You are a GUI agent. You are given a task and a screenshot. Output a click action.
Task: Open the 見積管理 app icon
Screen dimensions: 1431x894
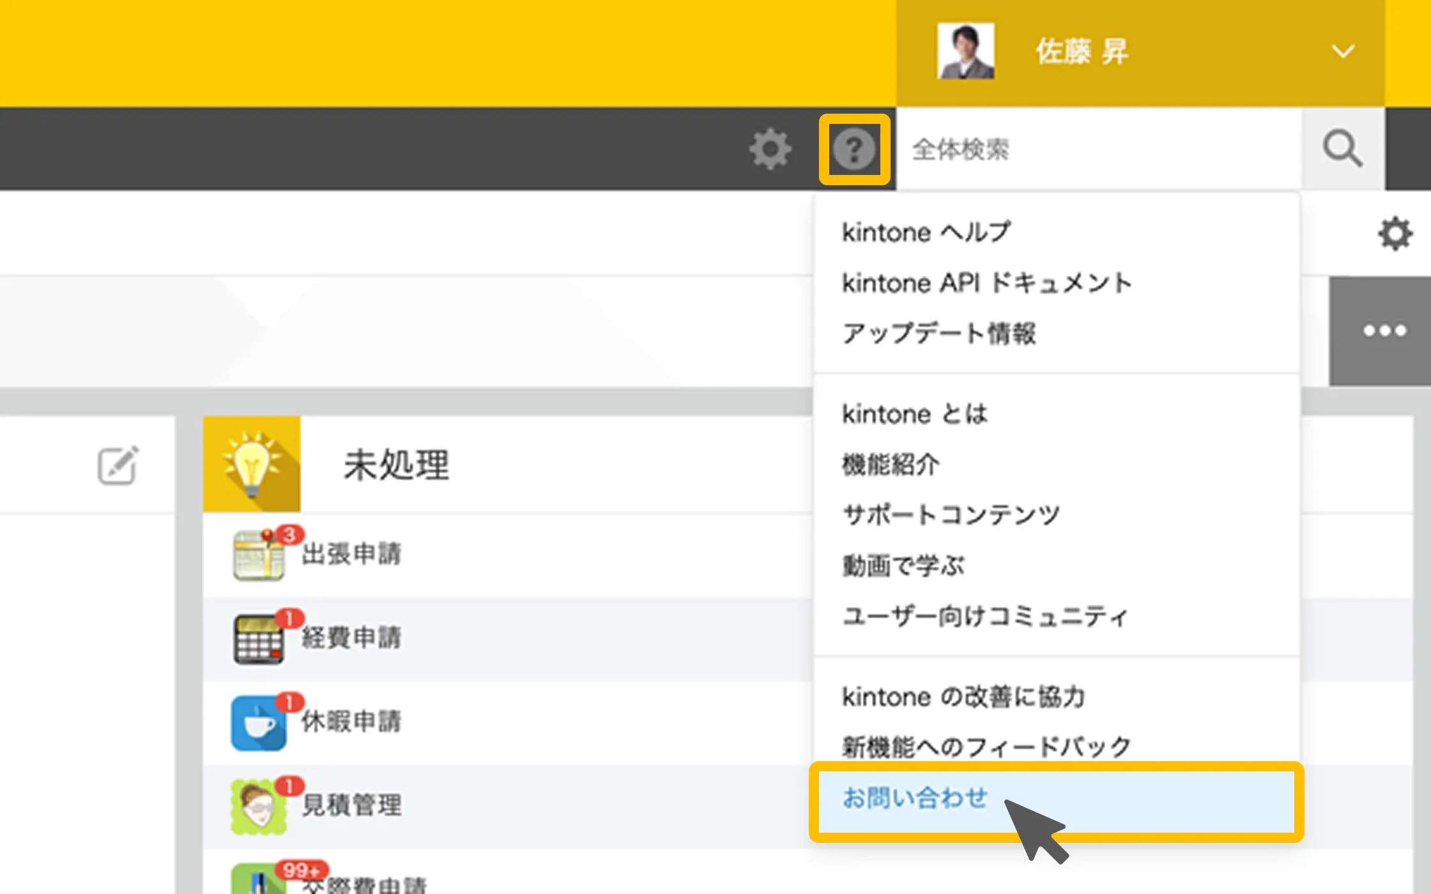[x=258, y=806]
